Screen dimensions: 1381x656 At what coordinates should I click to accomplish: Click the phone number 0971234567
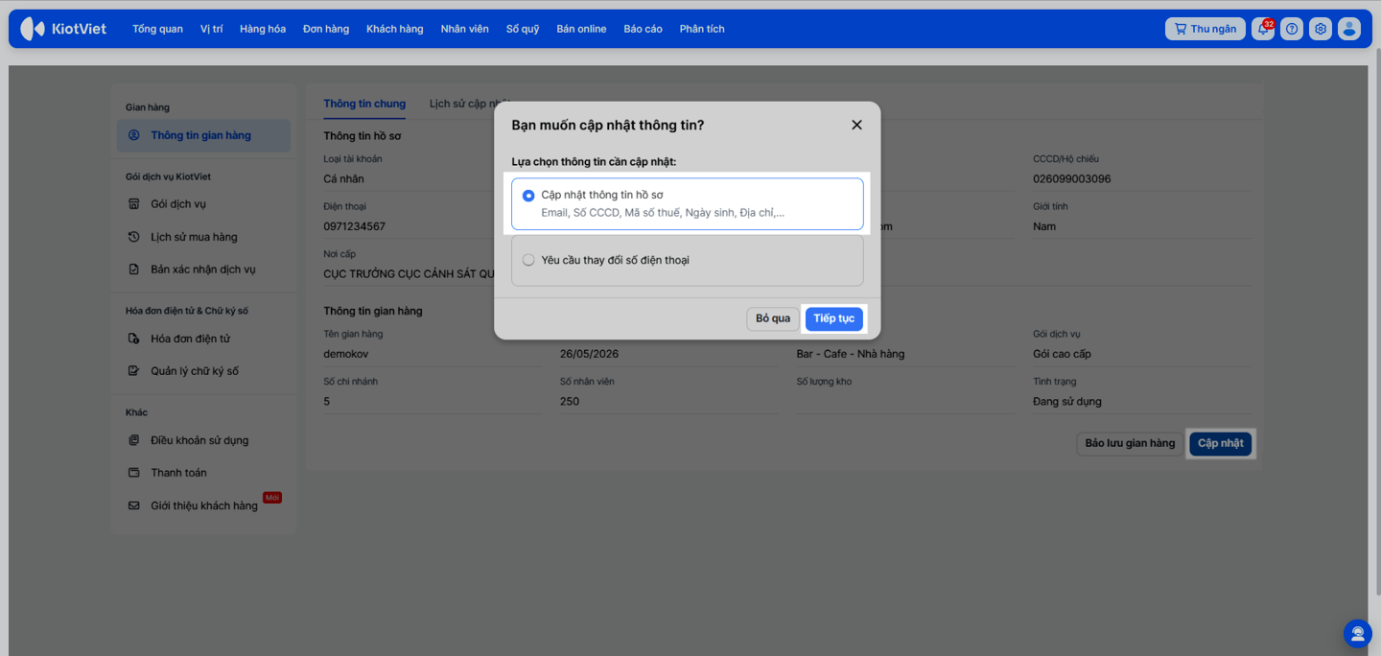pyautogui.click(x=355, y=226)
